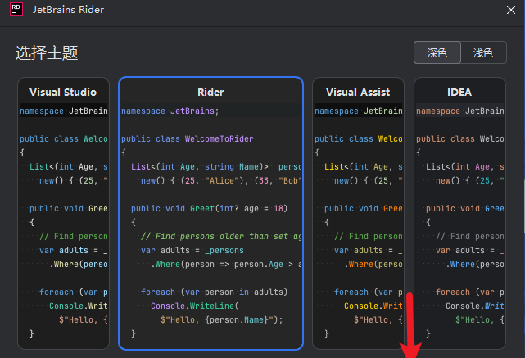Click 'namespace JetBrains;' line in Rider preview
The width and height of the screenshot is (525, 358).
170,111
